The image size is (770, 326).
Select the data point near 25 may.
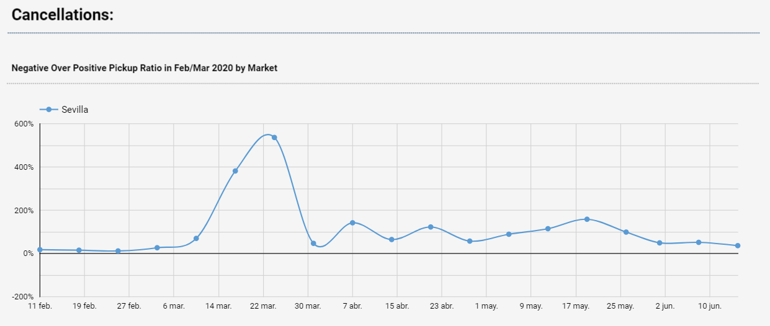[x=626, y=232]
